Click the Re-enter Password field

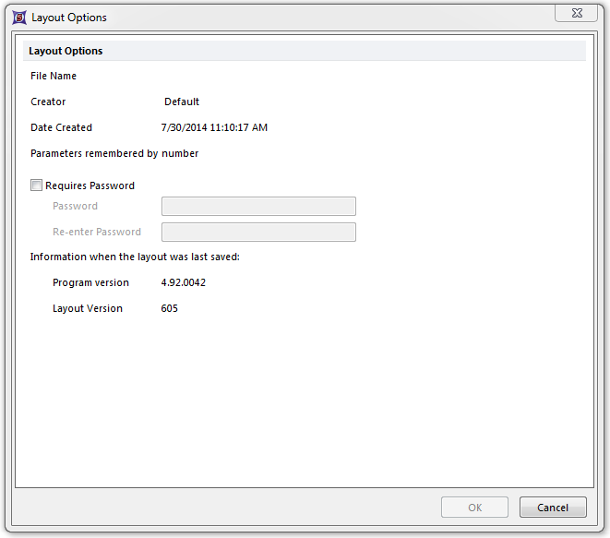pyautogui.click(x=258, y=232)
